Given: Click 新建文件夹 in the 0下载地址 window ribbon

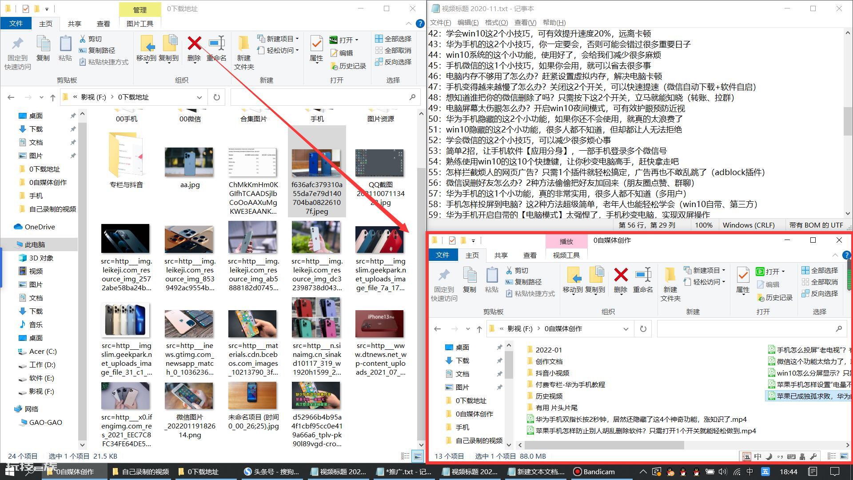Looking at the screenshot, I should (x=243, y=52).
